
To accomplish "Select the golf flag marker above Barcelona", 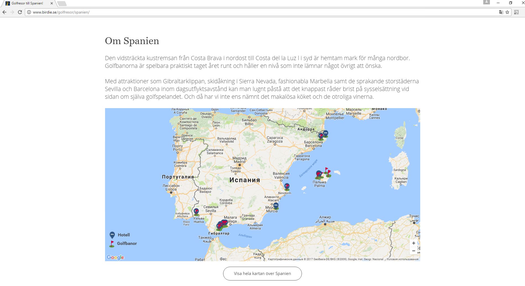I will 321,137.
